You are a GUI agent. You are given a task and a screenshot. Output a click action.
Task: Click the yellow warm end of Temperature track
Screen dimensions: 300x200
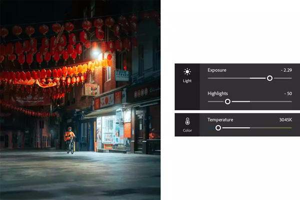tap(290, 128)
